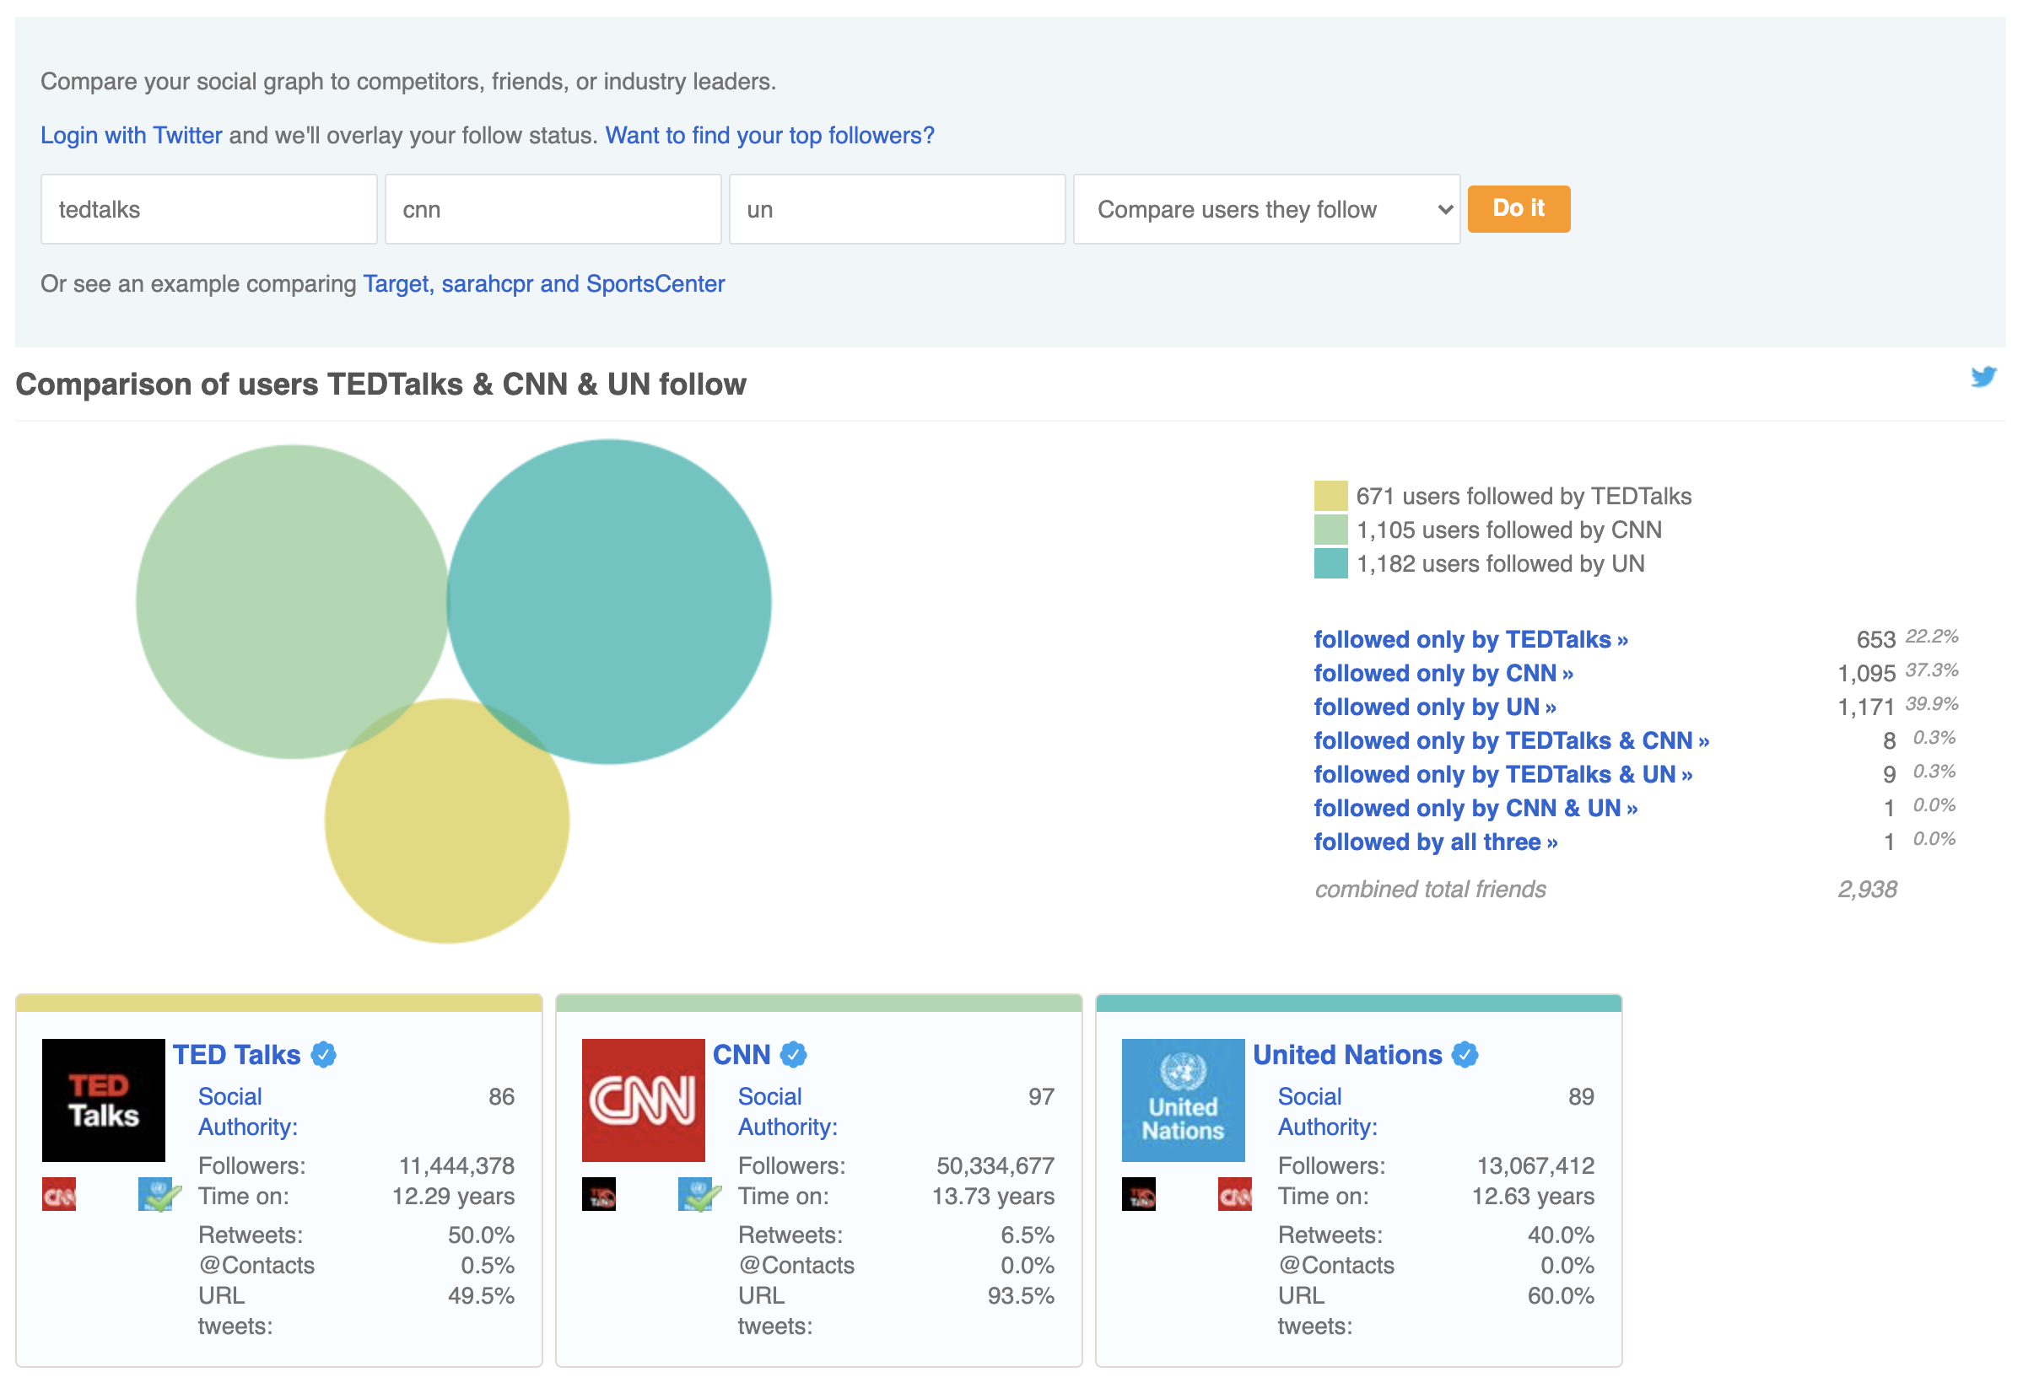Open 'followed only by TEDTalks & CNN' list
2023x1388 pixels.
click(x=1511, y=740)
